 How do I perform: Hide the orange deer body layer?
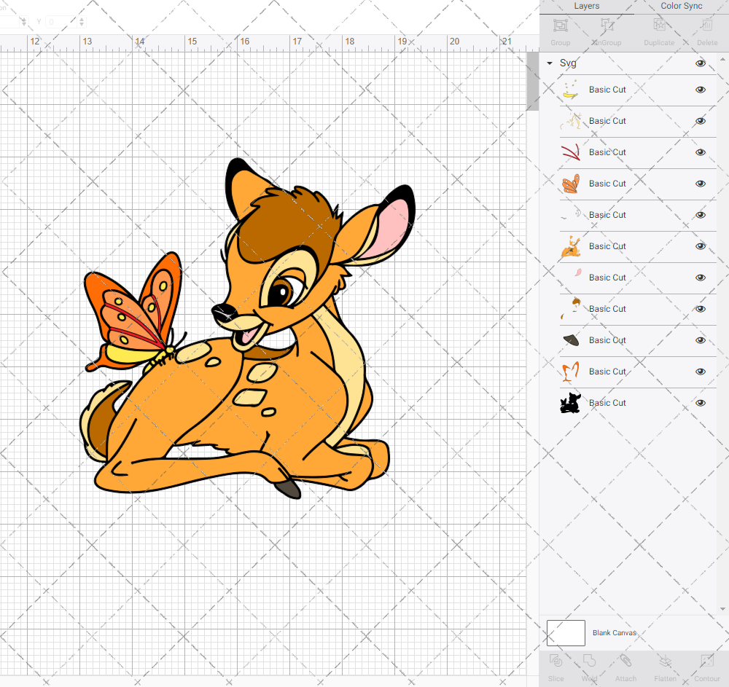701,246
